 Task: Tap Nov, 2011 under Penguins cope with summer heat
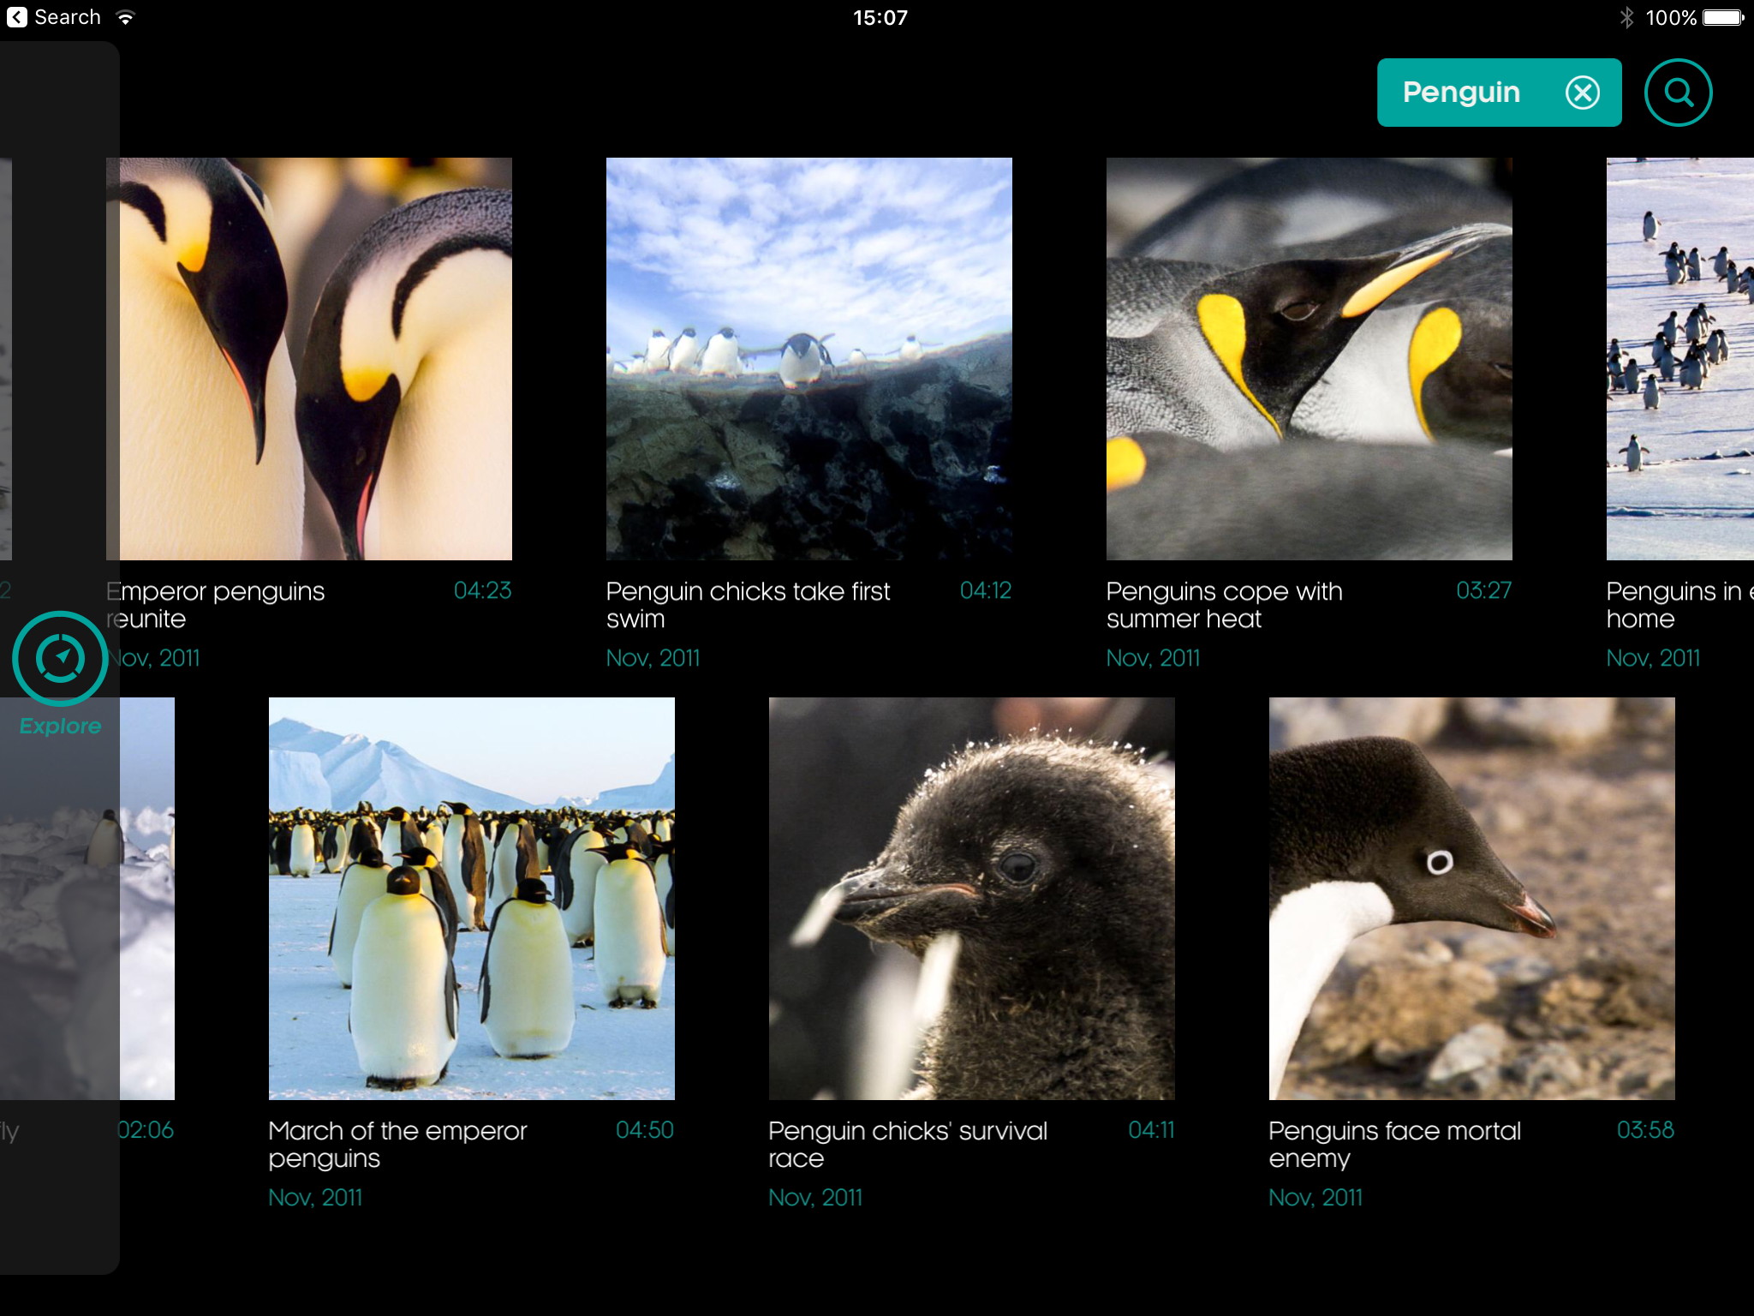click(x=1154, y=658)
